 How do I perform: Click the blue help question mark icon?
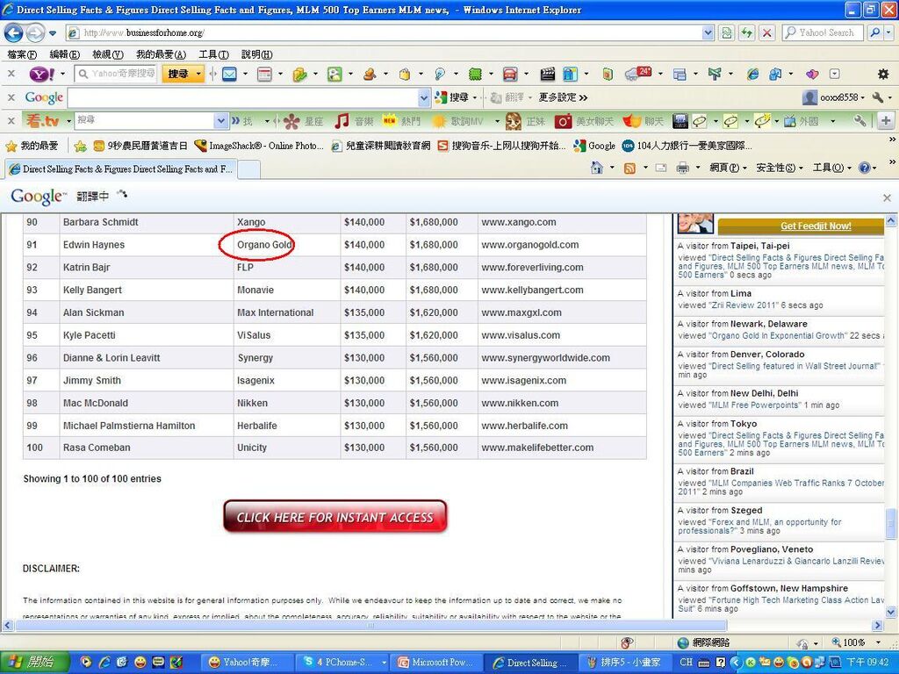865,168
